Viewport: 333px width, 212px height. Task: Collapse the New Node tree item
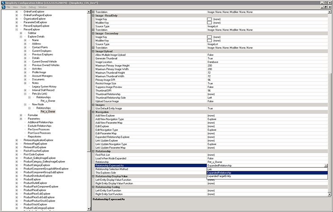pyautogui.click(x=25, y=104)
